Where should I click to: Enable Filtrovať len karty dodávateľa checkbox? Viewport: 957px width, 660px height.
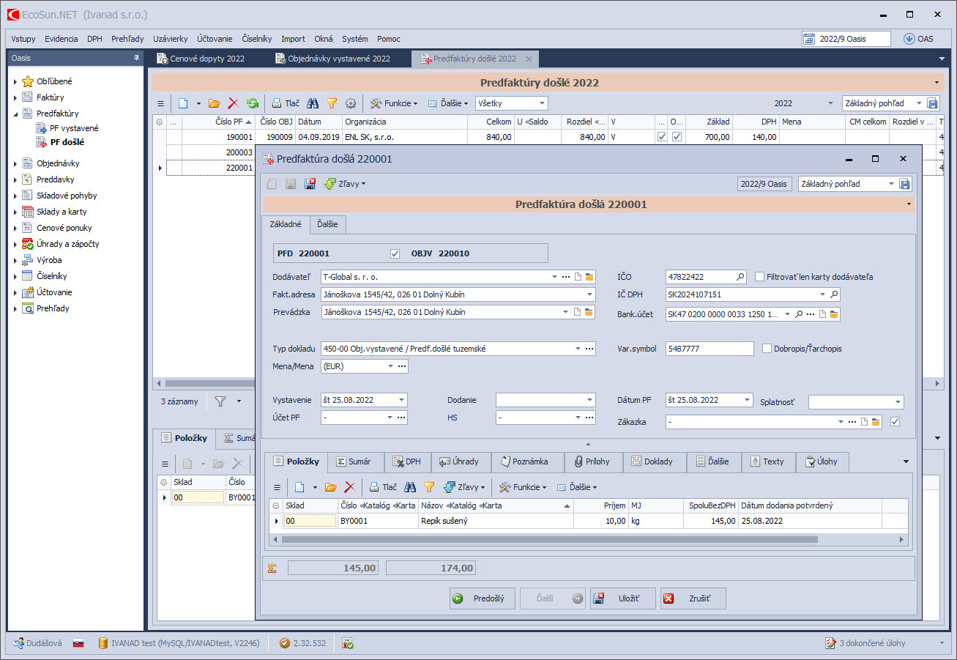[x=759, y=277]
